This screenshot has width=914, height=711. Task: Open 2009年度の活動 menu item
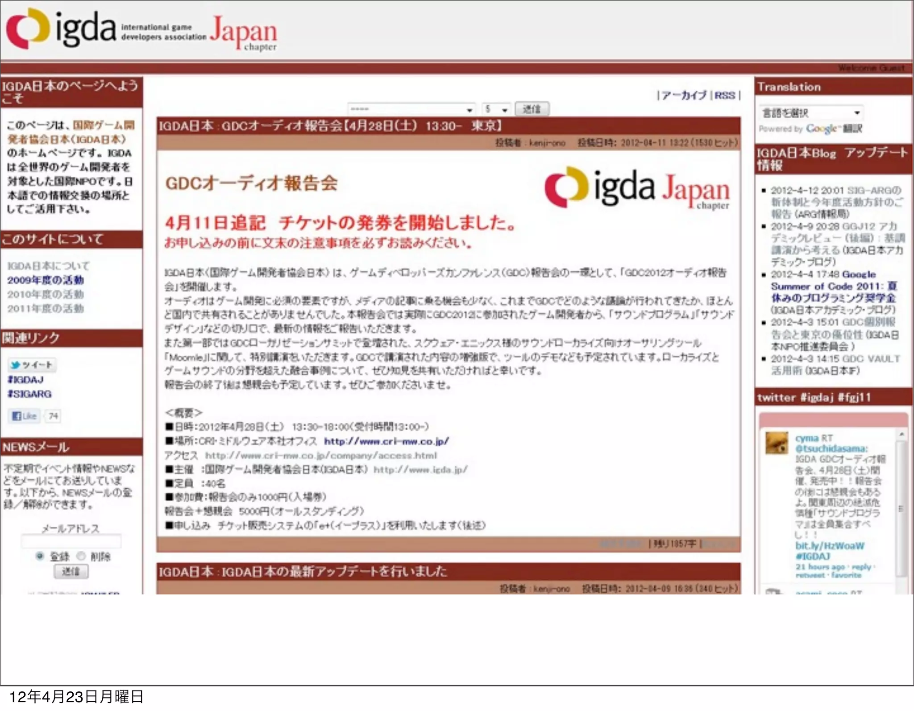(x=46, y=280)
